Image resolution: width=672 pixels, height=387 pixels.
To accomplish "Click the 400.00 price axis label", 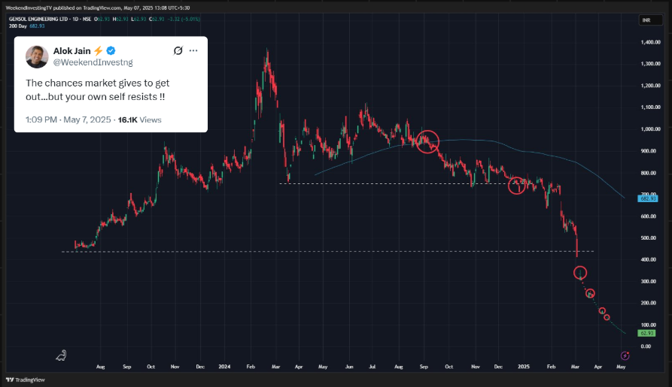I will [649, 259].
